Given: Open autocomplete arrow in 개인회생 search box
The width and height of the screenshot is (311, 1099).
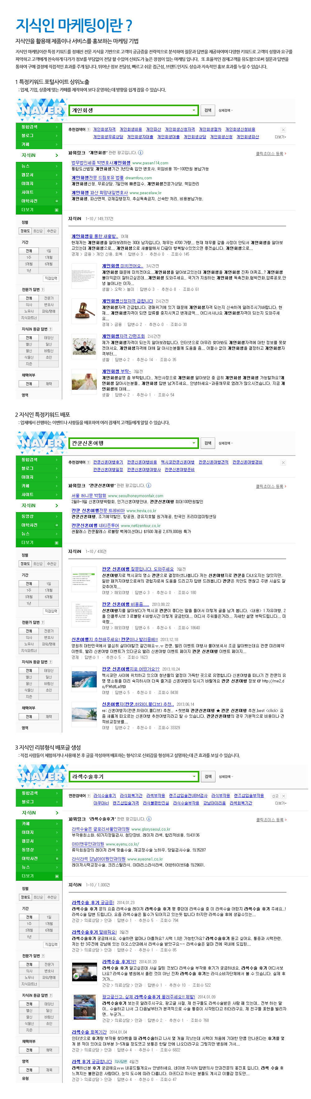Looking at the screenshot, I should pos(193,110).
